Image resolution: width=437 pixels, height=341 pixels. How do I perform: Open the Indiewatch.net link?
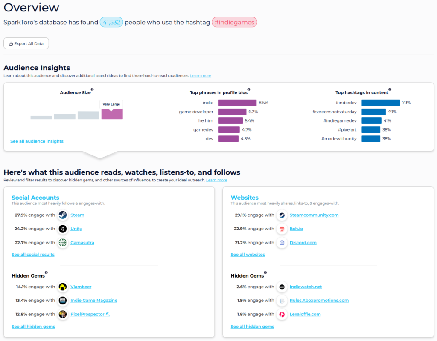pos(306,287)
